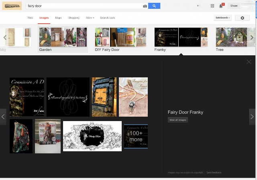Open the settings gear button
257x180 pixels.
242,18
